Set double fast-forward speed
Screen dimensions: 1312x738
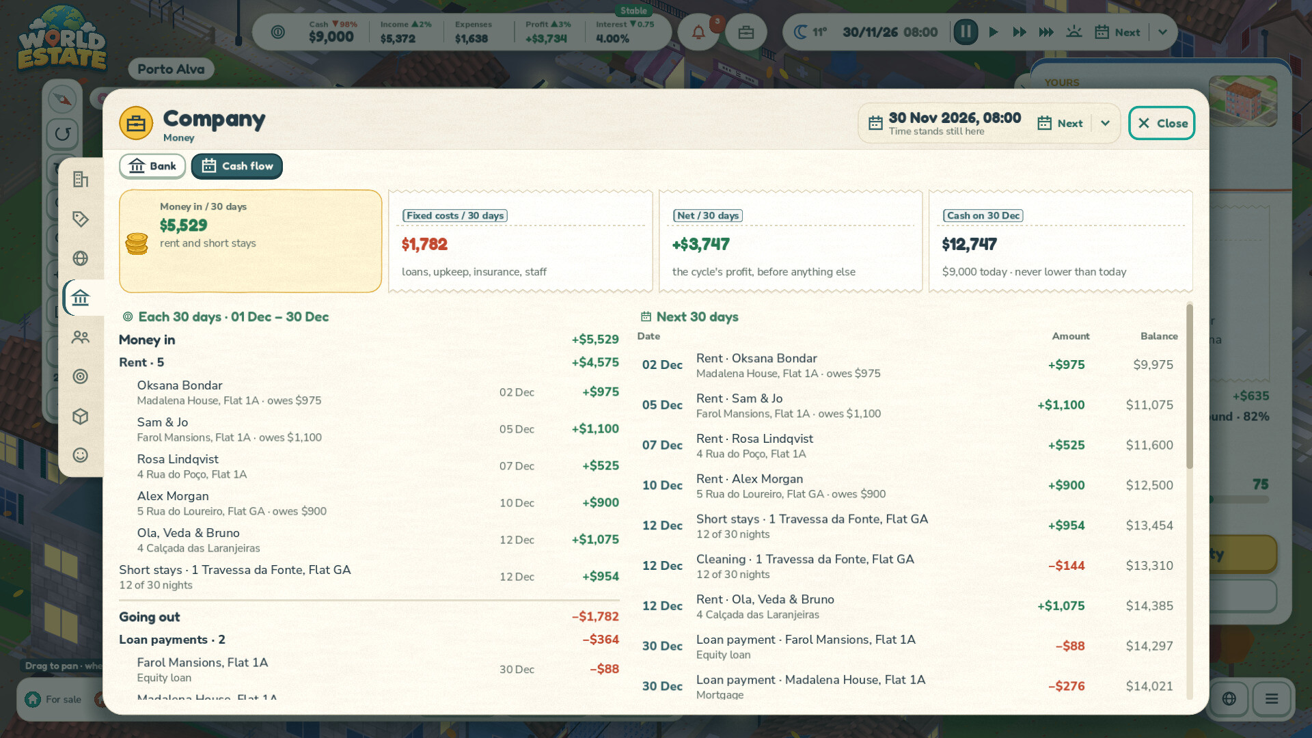click(1020, 32)
